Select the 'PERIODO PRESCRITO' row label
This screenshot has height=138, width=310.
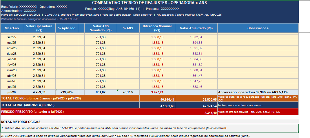(x=87, y=112)
